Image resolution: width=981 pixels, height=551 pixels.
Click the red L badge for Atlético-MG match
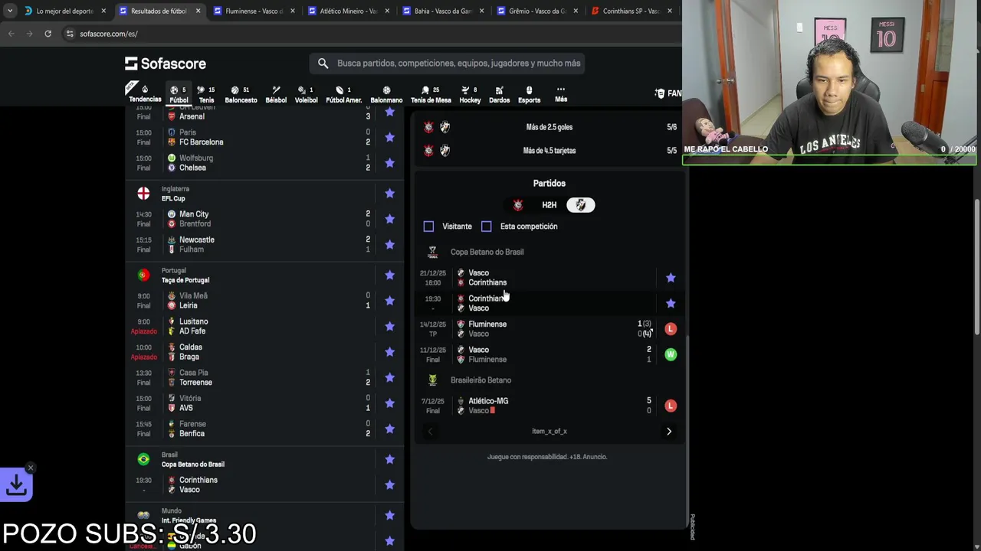(671, 406)
